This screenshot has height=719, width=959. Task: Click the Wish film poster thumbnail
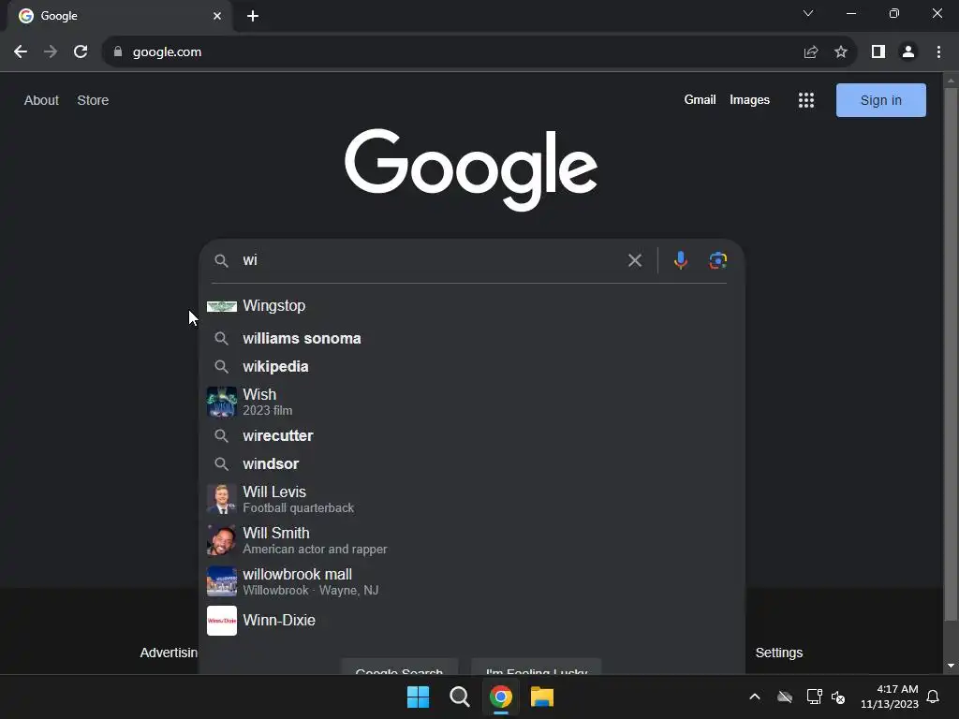pyautogui.click(x=221, y=402)
